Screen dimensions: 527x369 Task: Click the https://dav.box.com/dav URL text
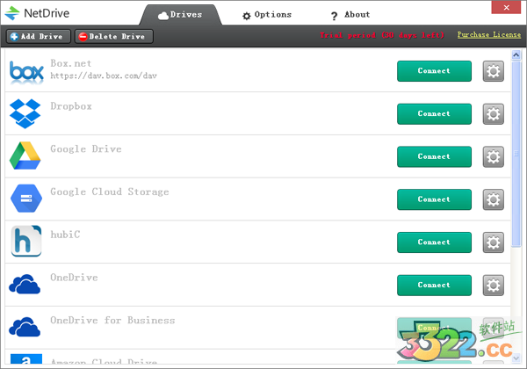tap(104, 76)
